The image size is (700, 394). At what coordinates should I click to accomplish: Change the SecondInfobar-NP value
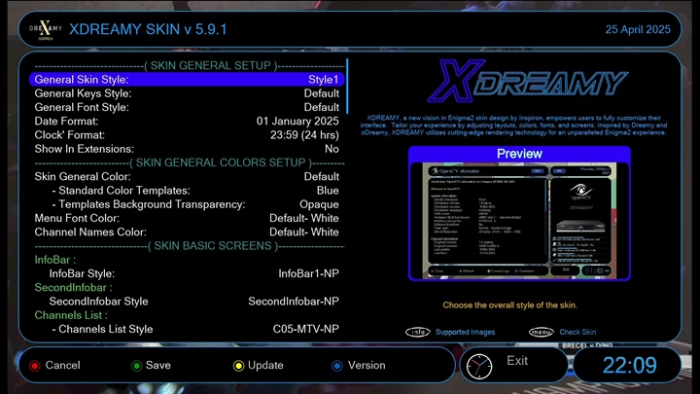(294, 301)
